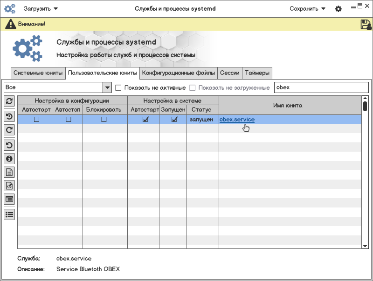This screenshot has width=373, height=281.
Task: Click the refresh units list icon
Action: tap(9, 101)
